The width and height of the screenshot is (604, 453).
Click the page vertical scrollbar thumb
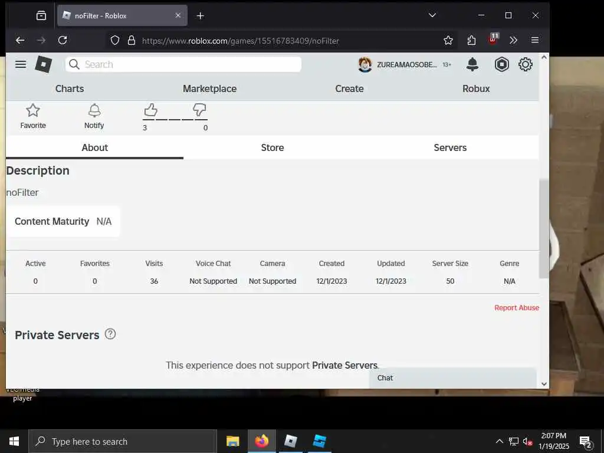pos(543,228)
